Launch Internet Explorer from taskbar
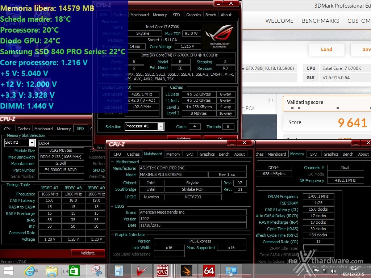This screenshot has width=371, height=278. click(x=30, y=271)
